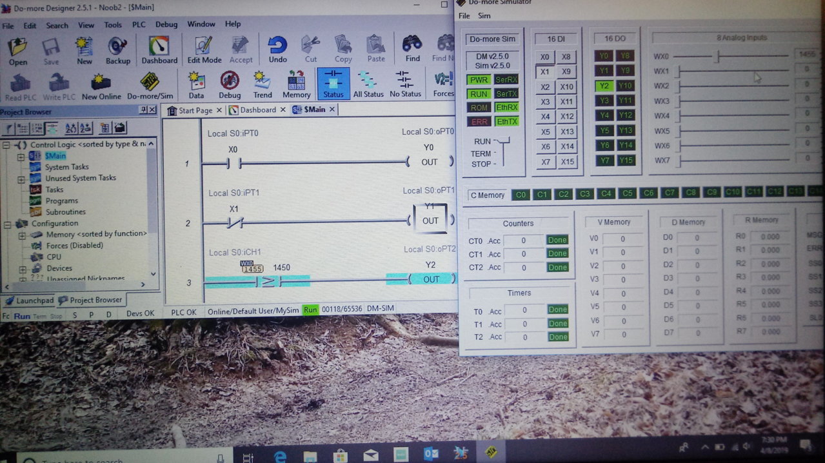Expand Memory sorted by function node

point(22,235)
